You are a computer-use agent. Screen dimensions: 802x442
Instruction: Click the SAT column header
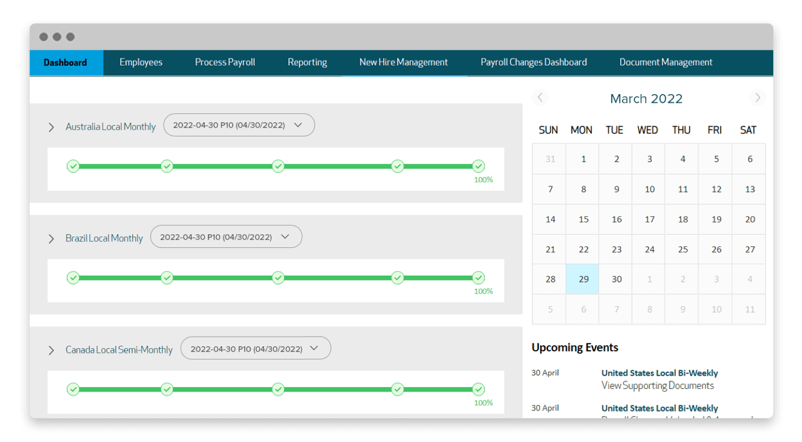click(x=748, y=130)
